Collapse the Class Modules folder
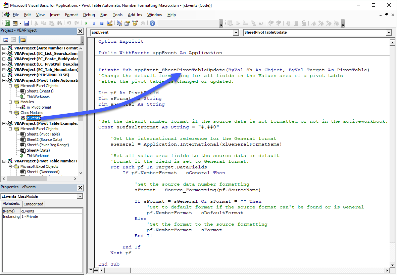 click(x=10, y=113)
